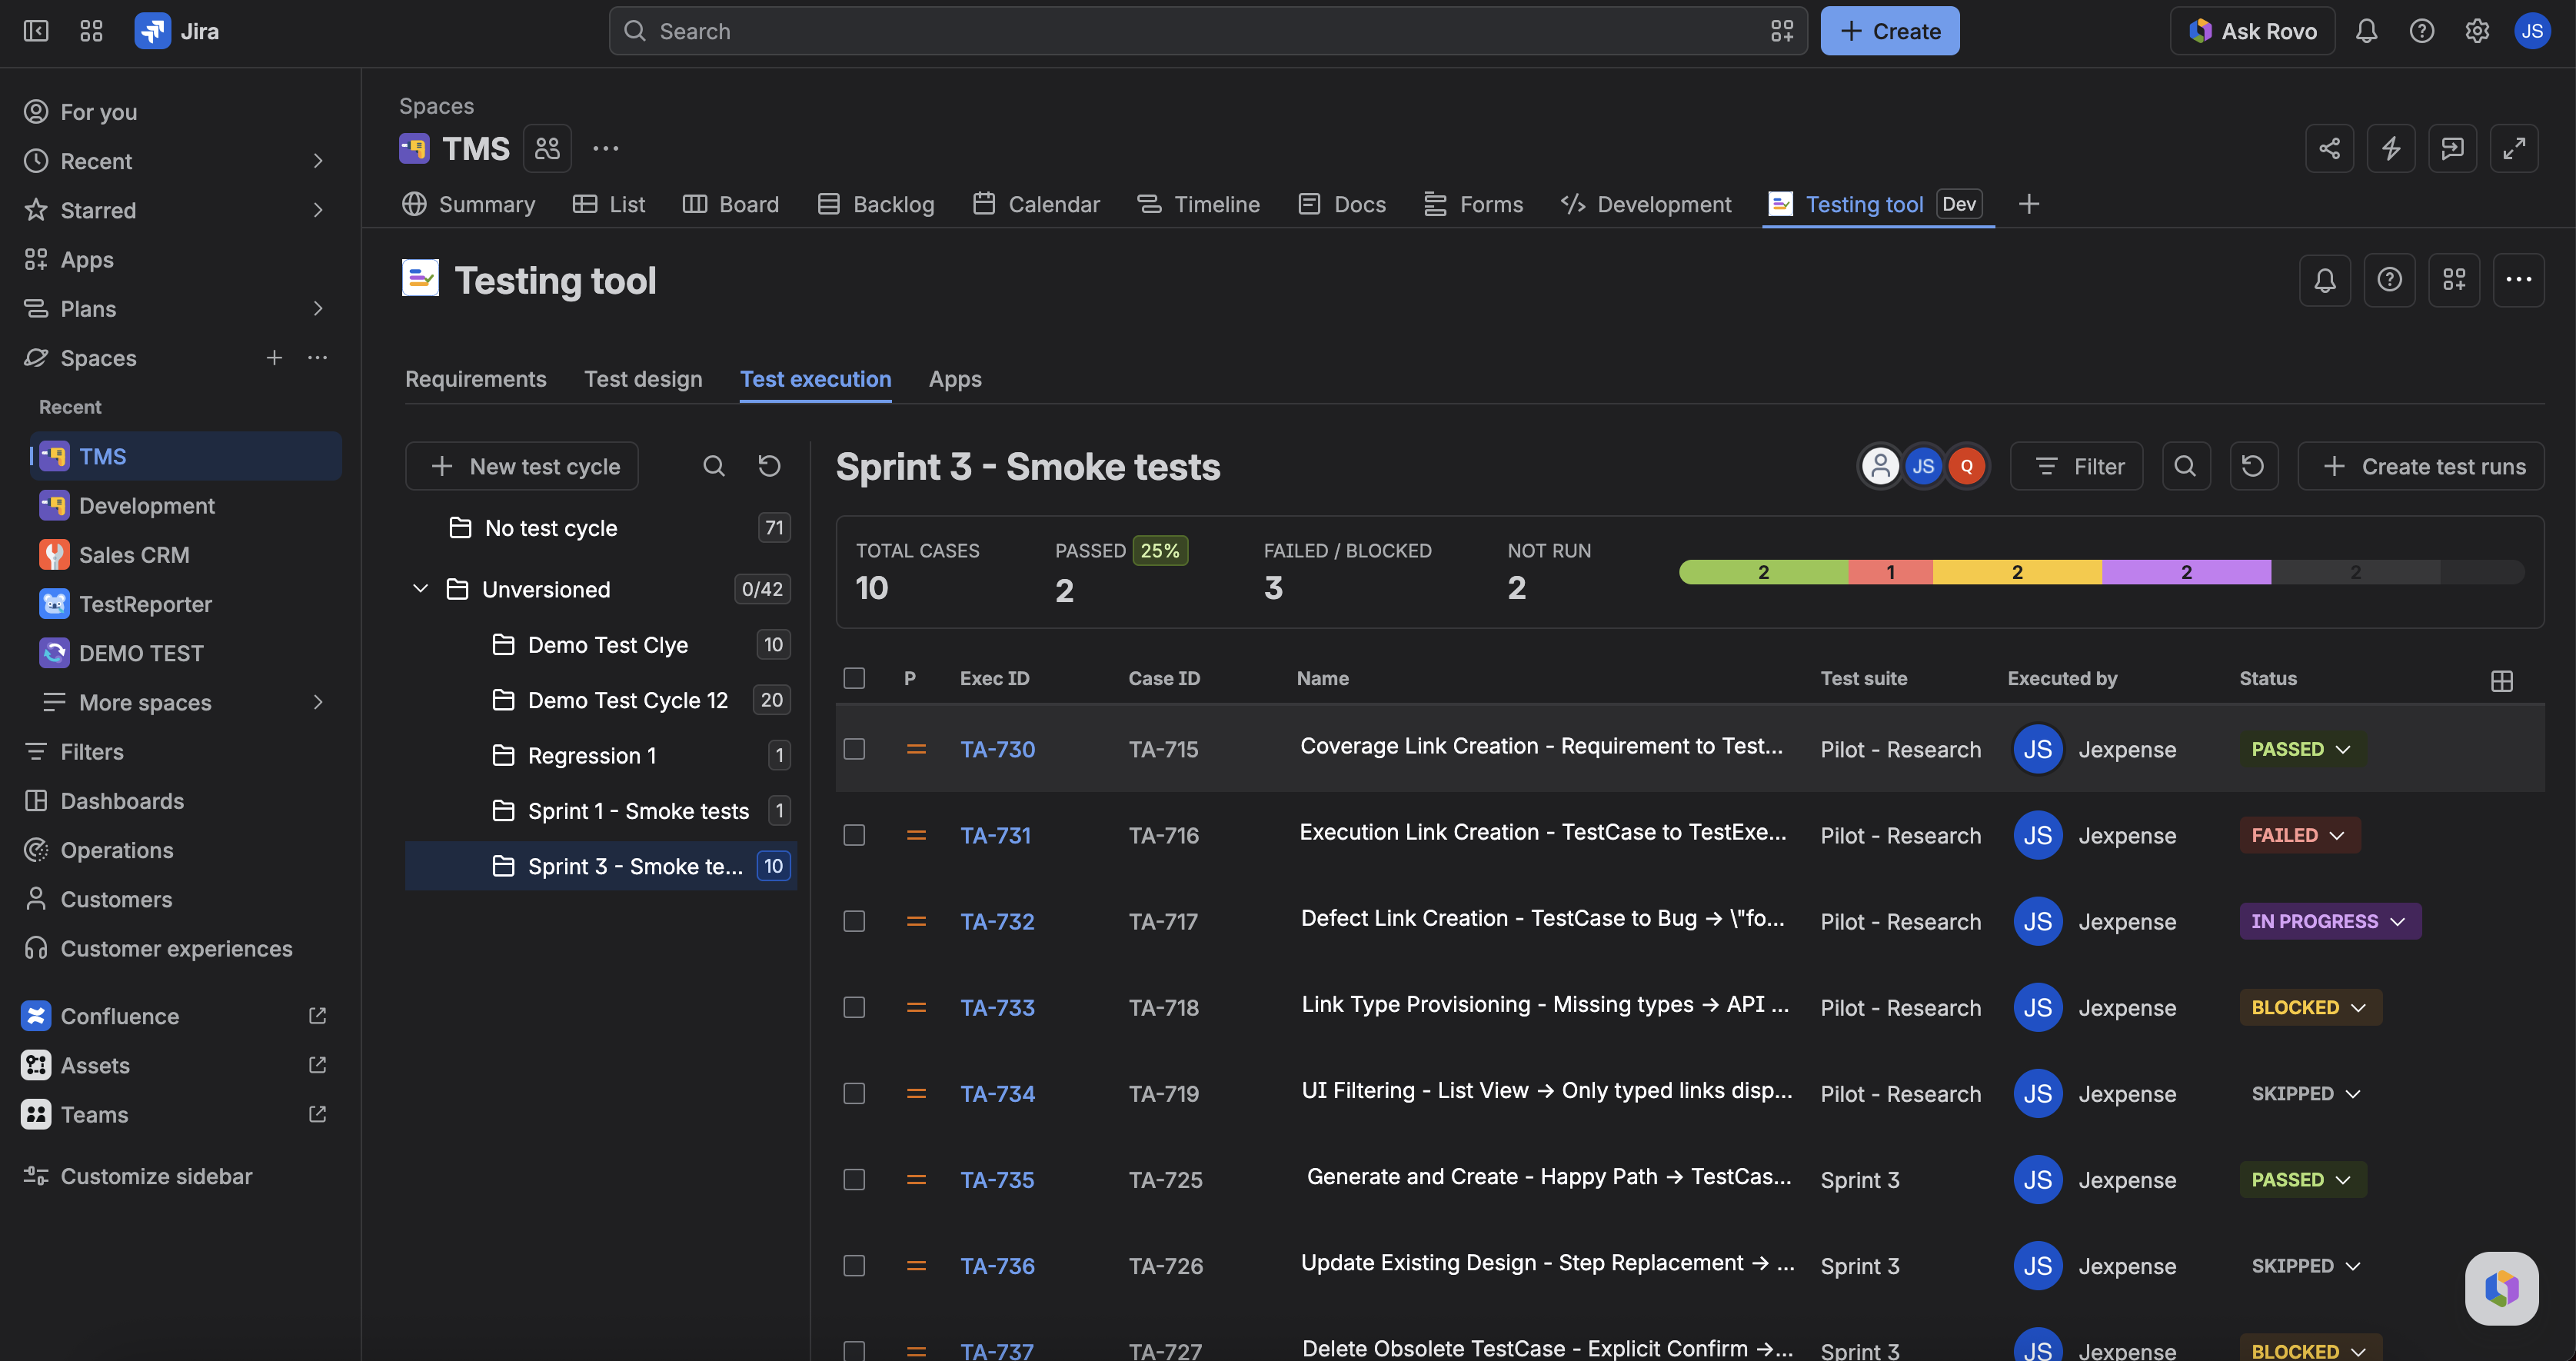The image size is (2576, 1361).
Task: Open the help question mark in top bar
Action: 2421,31
